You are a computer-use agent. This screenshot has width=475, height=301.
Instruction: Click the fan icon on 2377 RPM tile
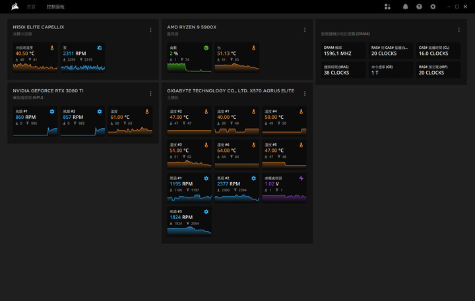[x=254, y=178]
